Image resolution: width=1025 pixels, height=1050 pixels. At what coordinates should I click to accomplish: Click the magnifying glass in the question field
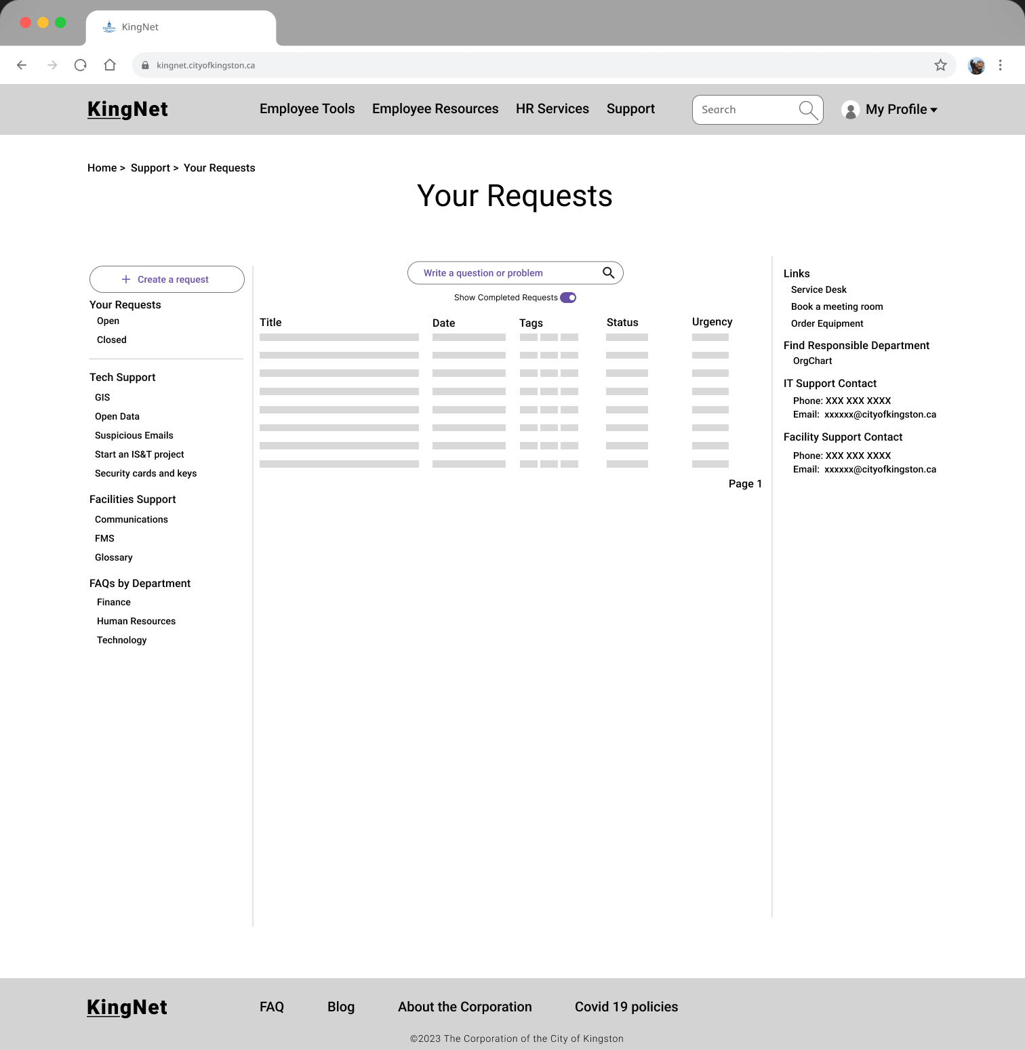608,272
